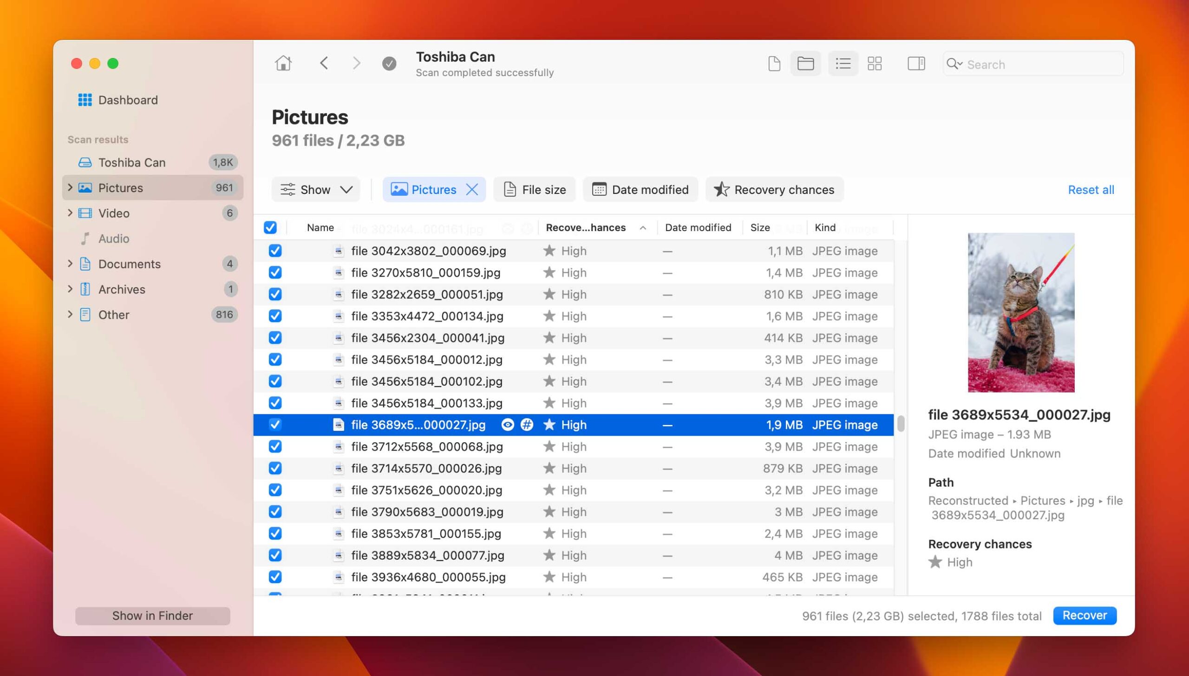Click the star icon for file 3270x5810_000159.jpg

549,272
